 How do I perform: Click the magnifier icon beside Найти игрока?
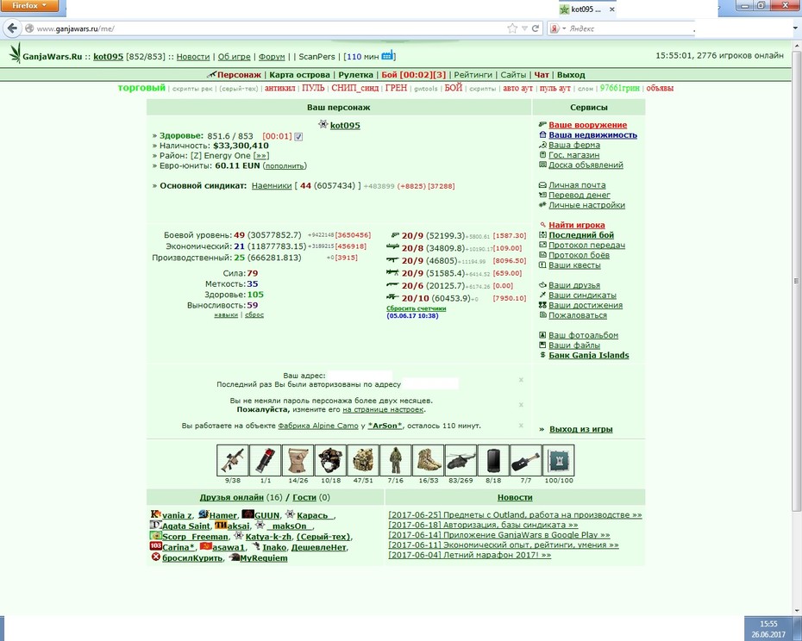[x=542, y=225]
